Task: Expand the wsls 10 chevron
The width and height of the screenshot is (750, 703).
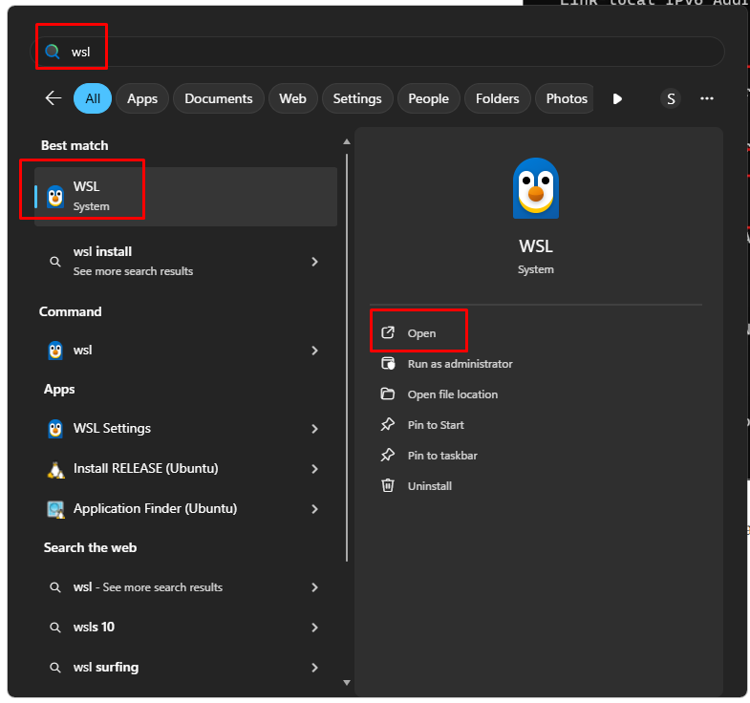Action: pyautogui.click(x=314, y=628)
